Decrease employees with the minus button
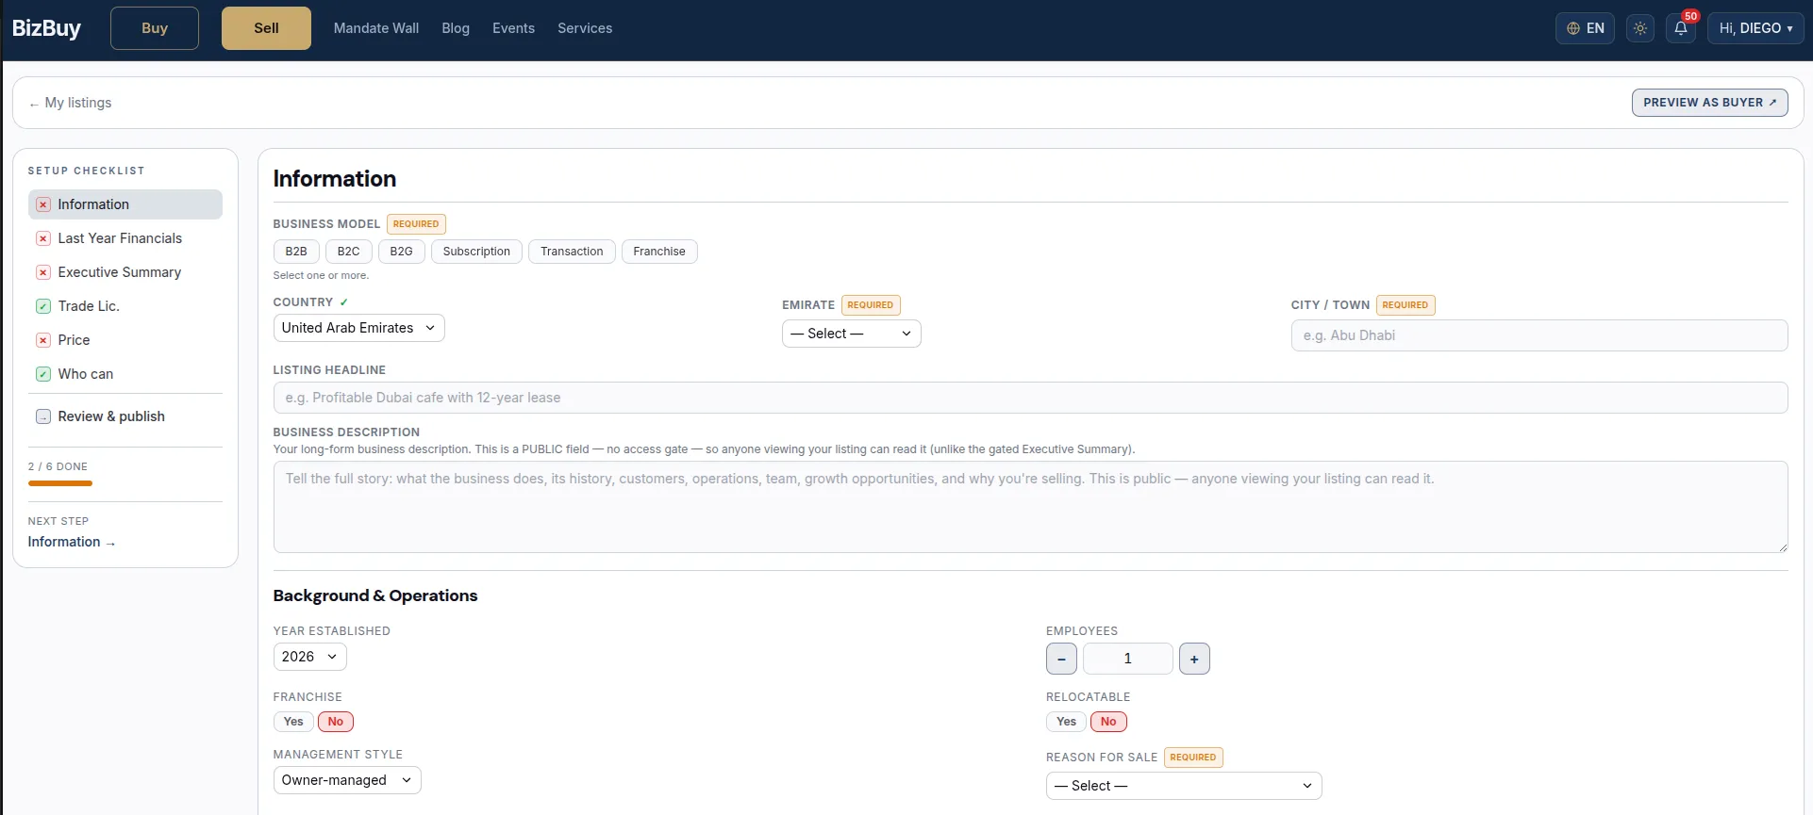 pos(1061,659)
